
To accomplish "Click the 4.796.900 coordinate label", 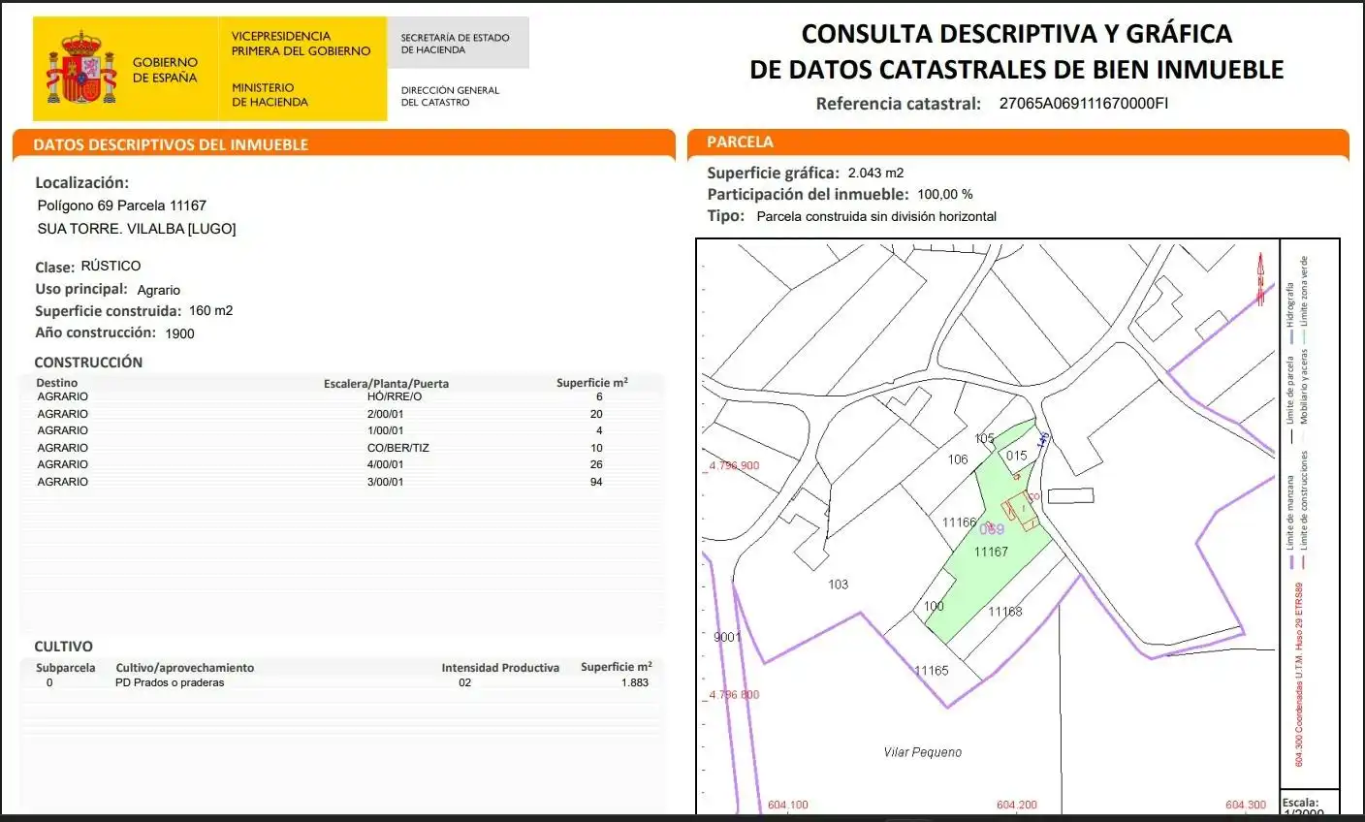I will tap(734, 465).
